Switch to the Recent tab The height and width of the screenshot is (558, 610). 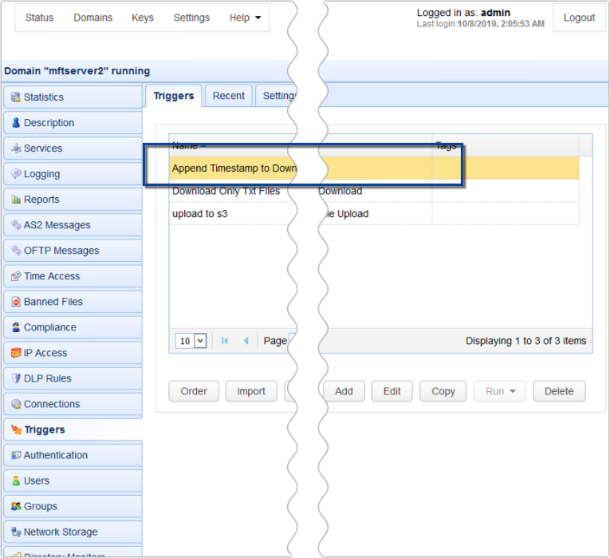(x=228, y=96)
